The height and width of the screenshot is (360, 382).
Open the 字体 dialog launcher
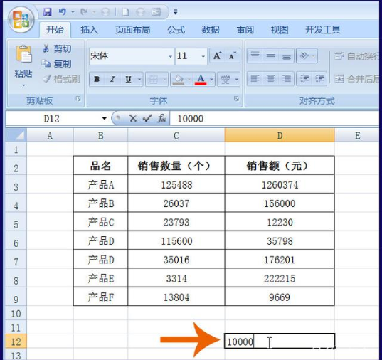(x=236, y=99)
